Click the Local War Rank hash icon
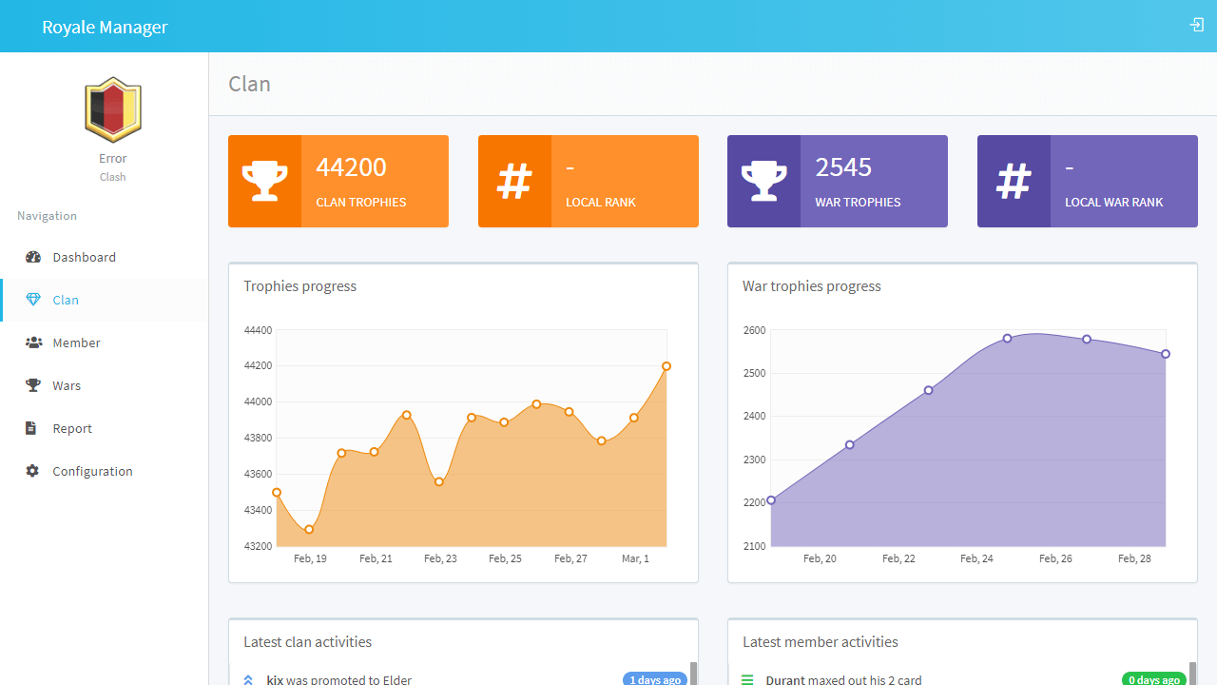Viewport: 1217px width, 685px height. [1014, 181]
